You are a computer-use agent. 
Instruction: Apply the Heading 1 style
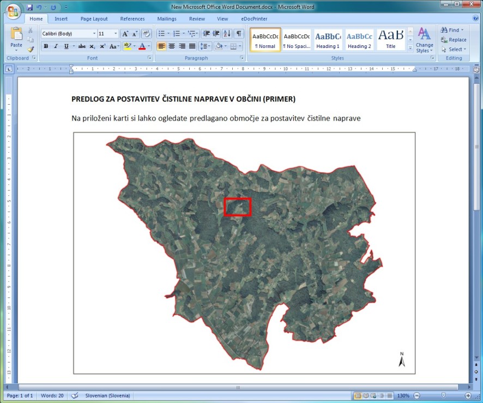coord(328,40)
